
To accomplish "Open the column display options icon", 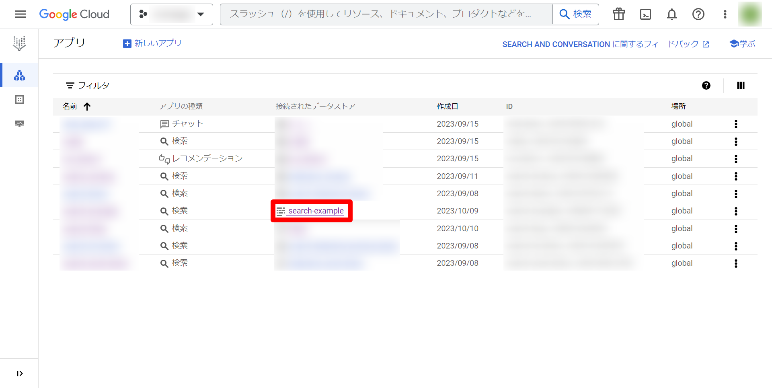I will 740,85.
